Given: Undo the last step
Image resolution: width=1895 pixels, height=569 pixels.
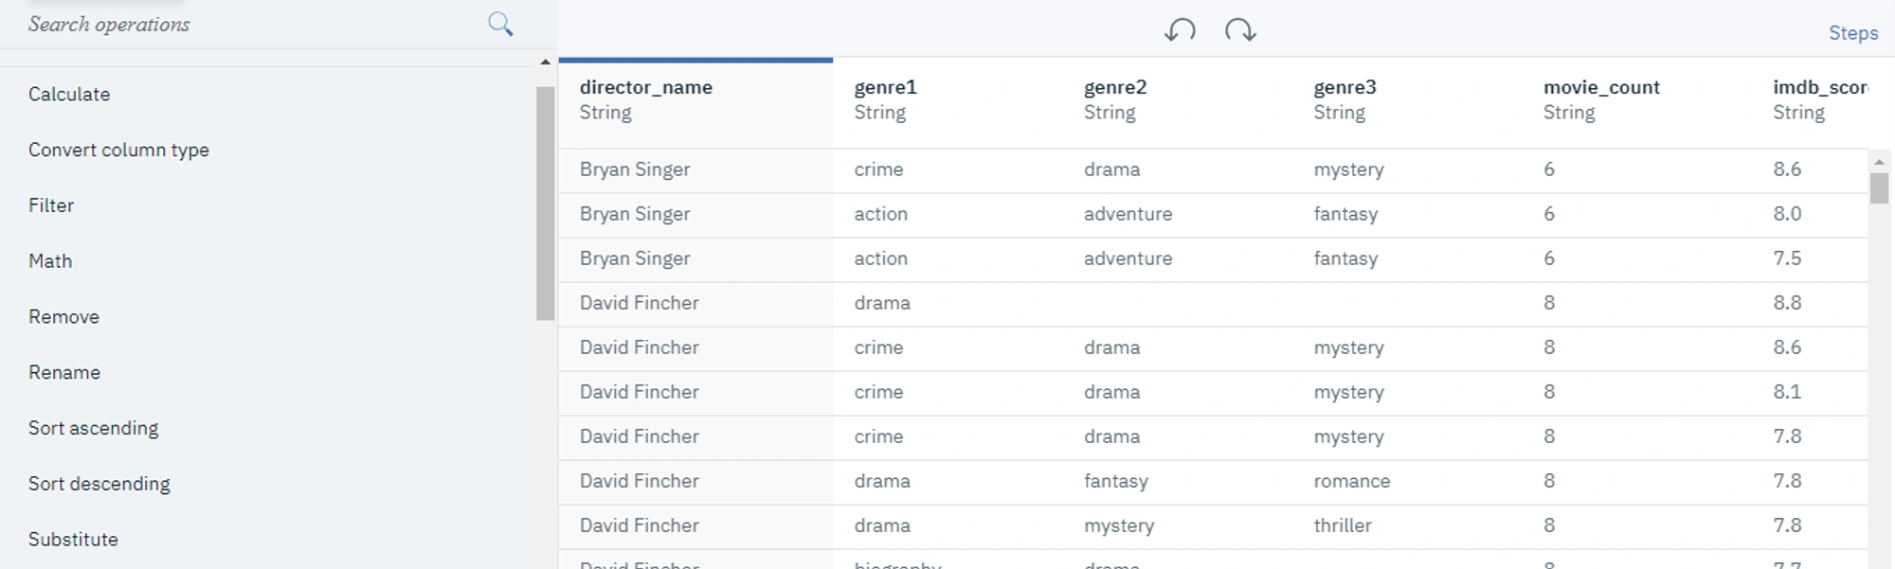Looking at the screenshot, I should coord(1180,30).
